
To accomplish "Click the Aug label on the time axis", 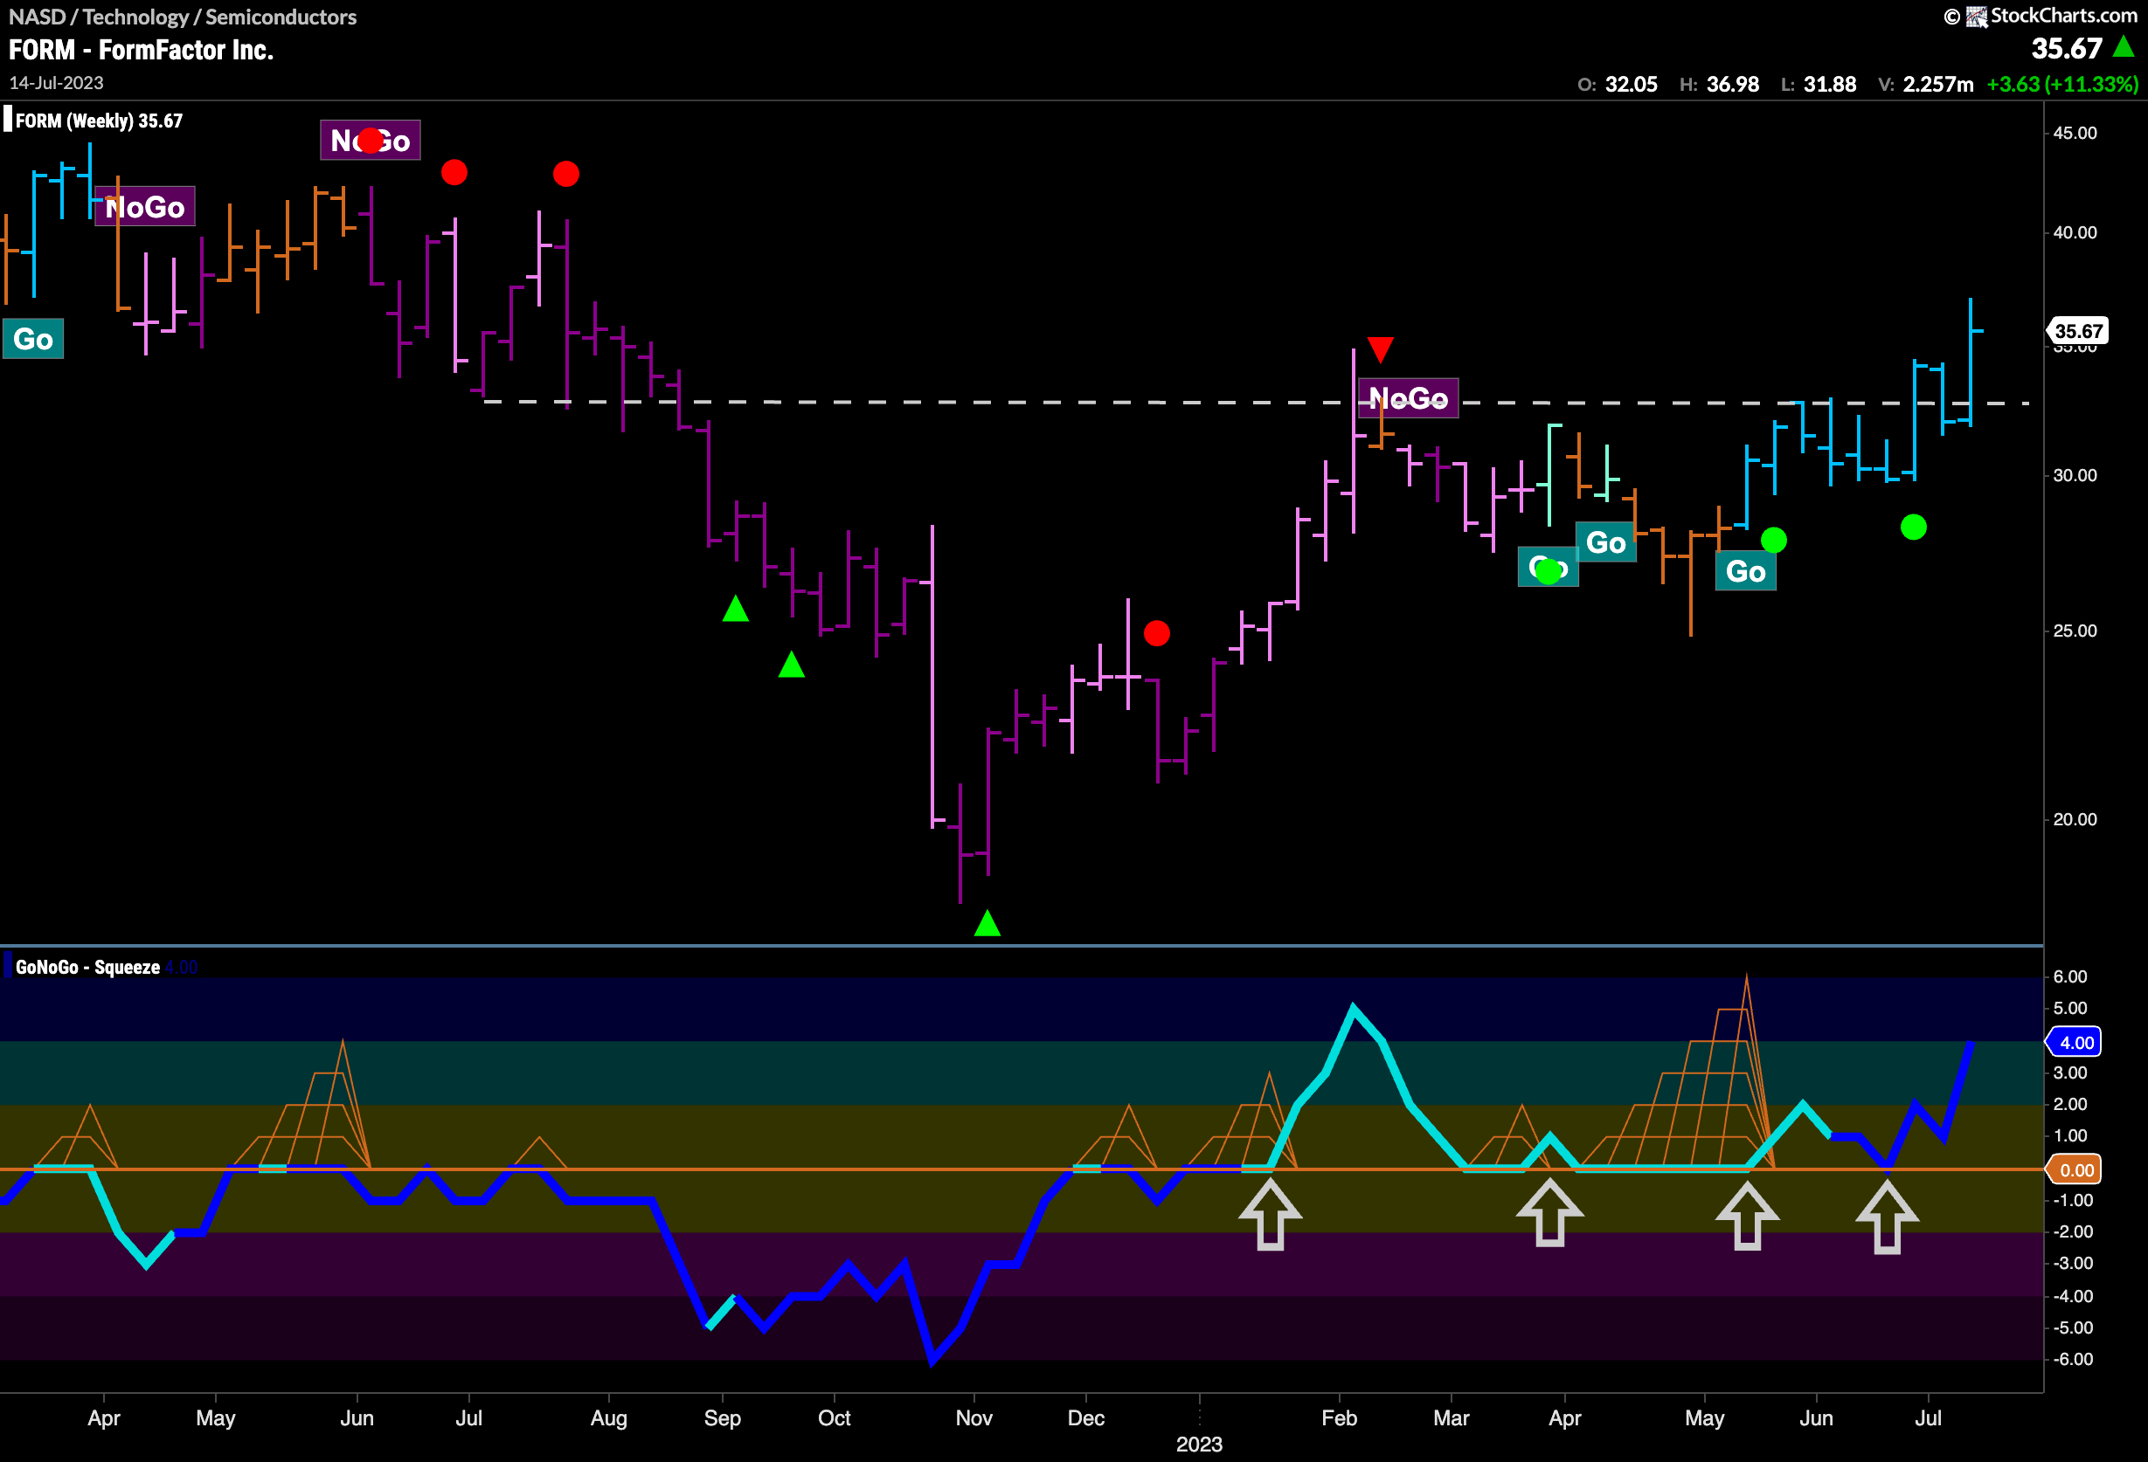I will click(608, 1417).
